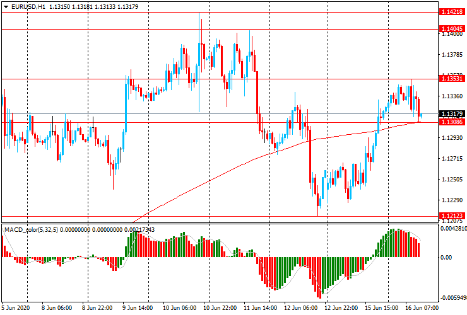
Task: Select the 16 Jun 07:00 time label
Action: pyautogui.click(x=422, y=307)
